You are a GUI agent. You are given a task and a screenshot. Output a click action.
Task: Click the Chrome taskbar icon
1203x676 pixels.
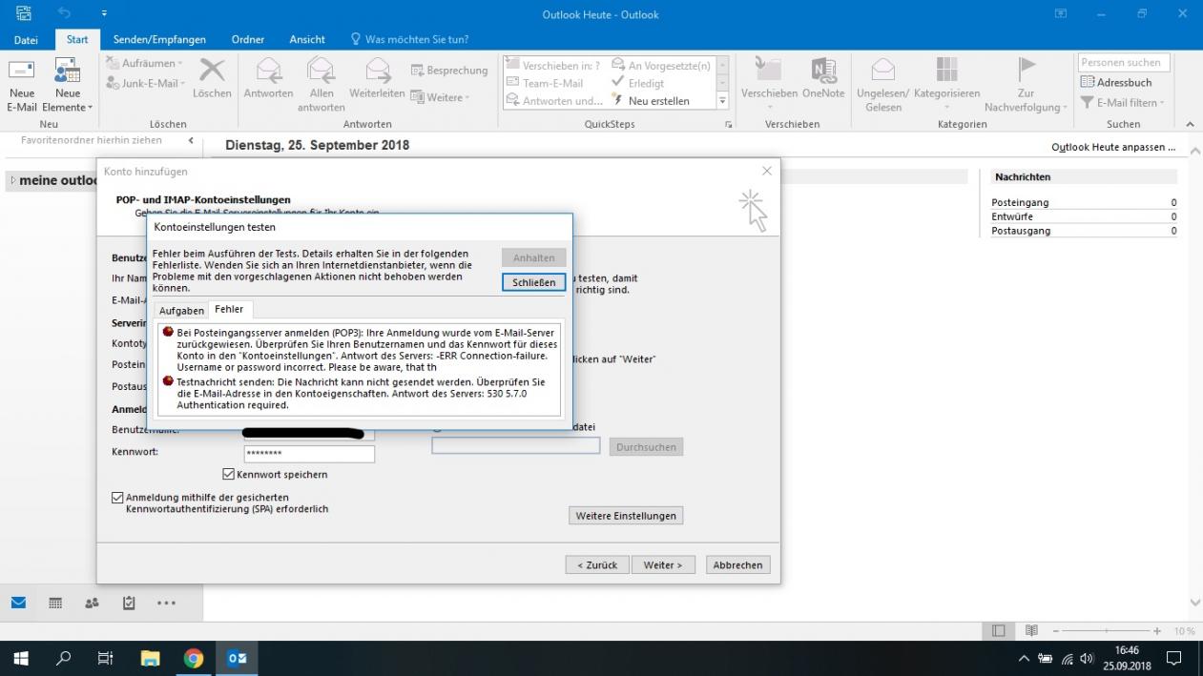[194, 658]
